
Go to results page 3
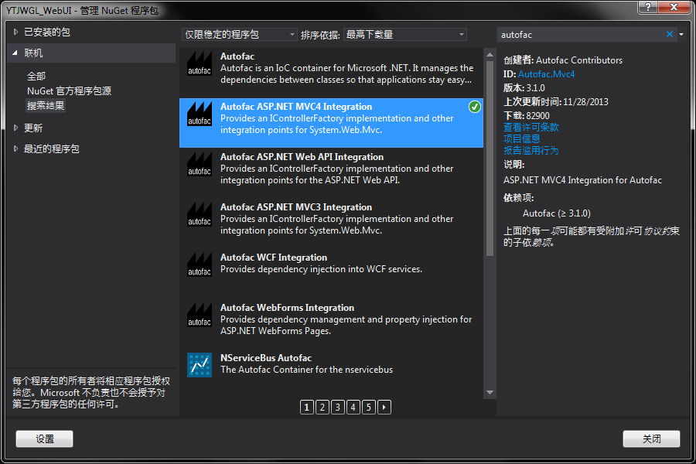[x=338, y=408]
